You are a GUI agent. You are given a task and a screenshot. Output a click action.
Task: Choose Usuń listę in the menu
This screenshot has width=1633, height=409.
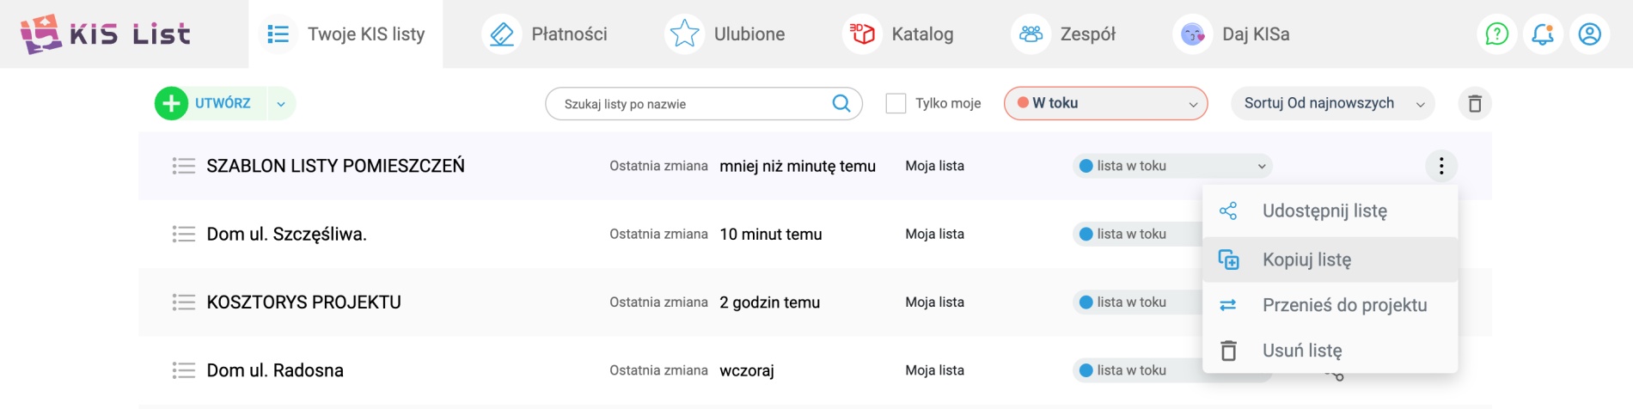[1301, 351]
